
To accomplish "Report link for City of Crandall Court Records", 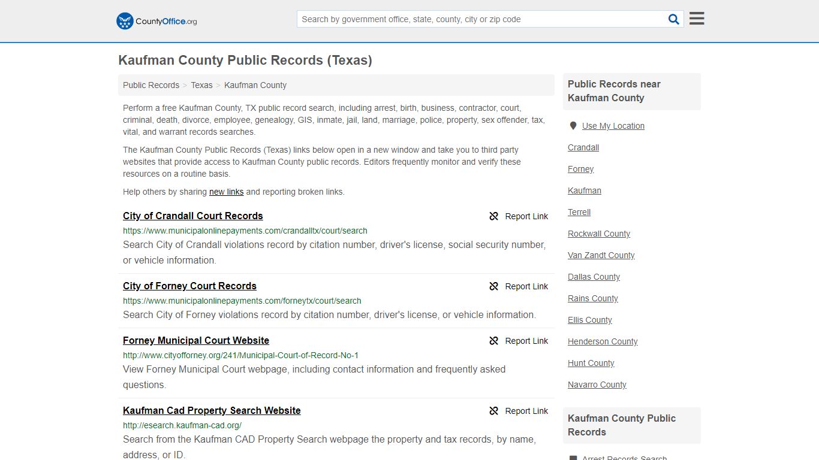I will pos(526,216).
